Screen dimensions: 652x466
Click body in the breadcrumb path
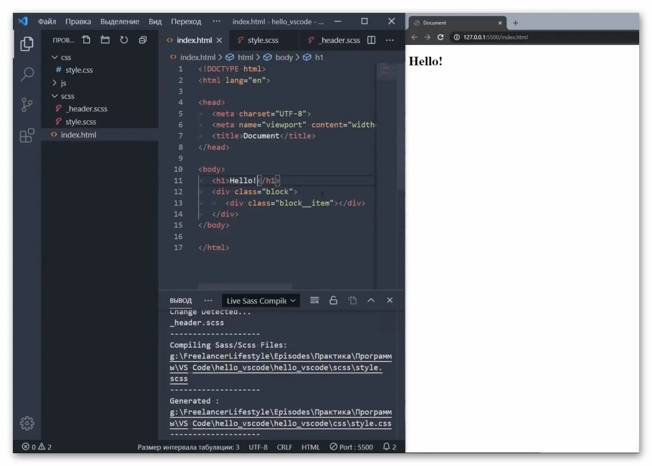(284, 57)
